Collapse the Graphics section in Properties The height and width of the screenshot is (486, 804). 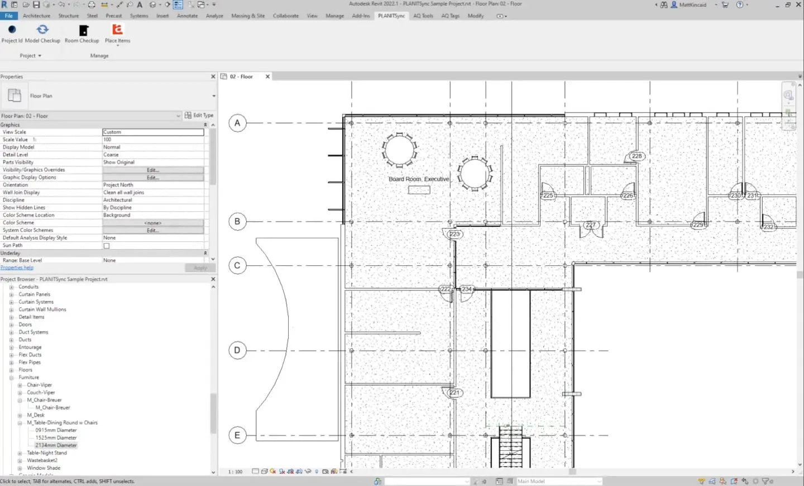[205, 125]
